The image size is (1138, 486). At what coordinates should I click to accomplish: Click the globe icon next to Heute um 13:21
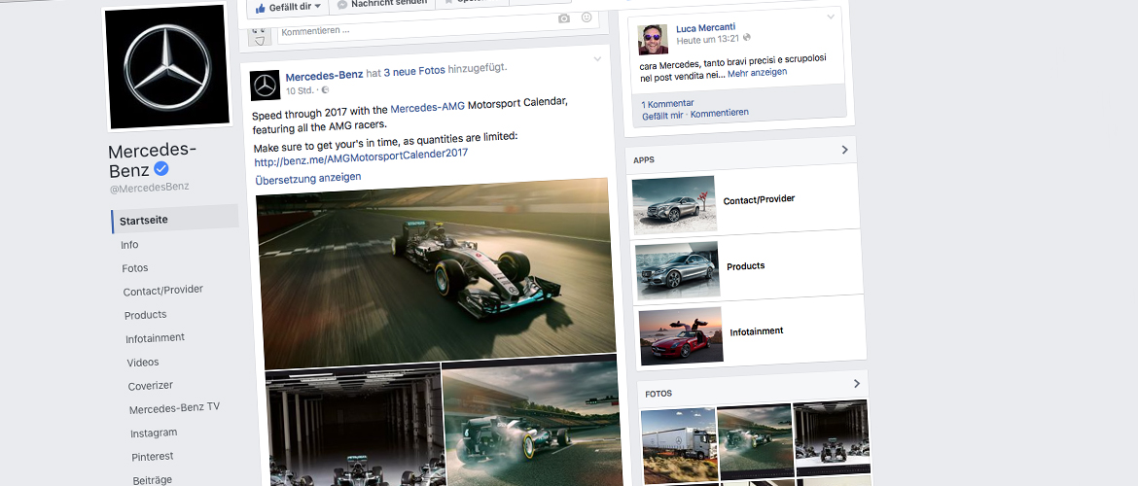point(747,38)
